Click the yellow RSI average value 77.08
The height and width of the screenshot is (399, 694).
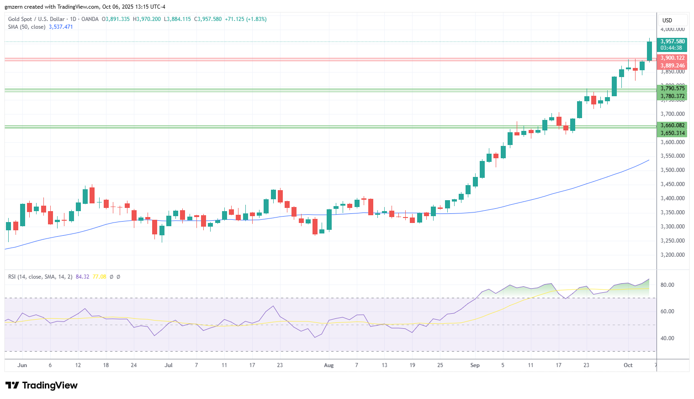99,277
